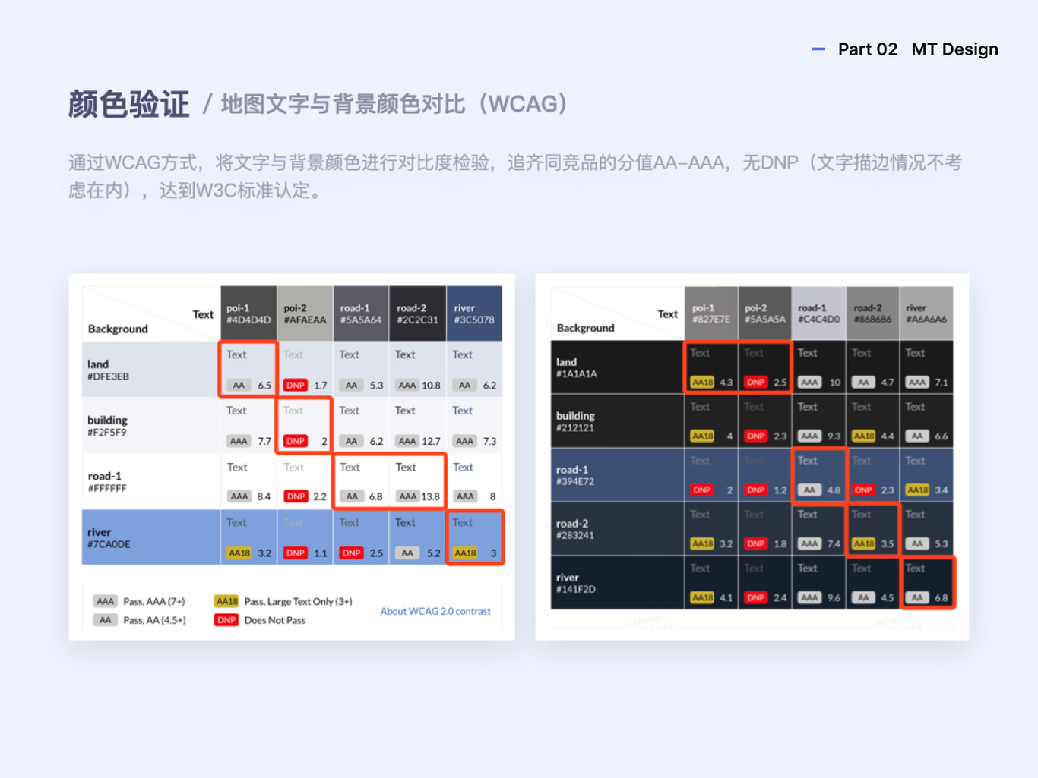
Task: Click the AA 6.5 contrast cell
Action: [x=248, y=370]
